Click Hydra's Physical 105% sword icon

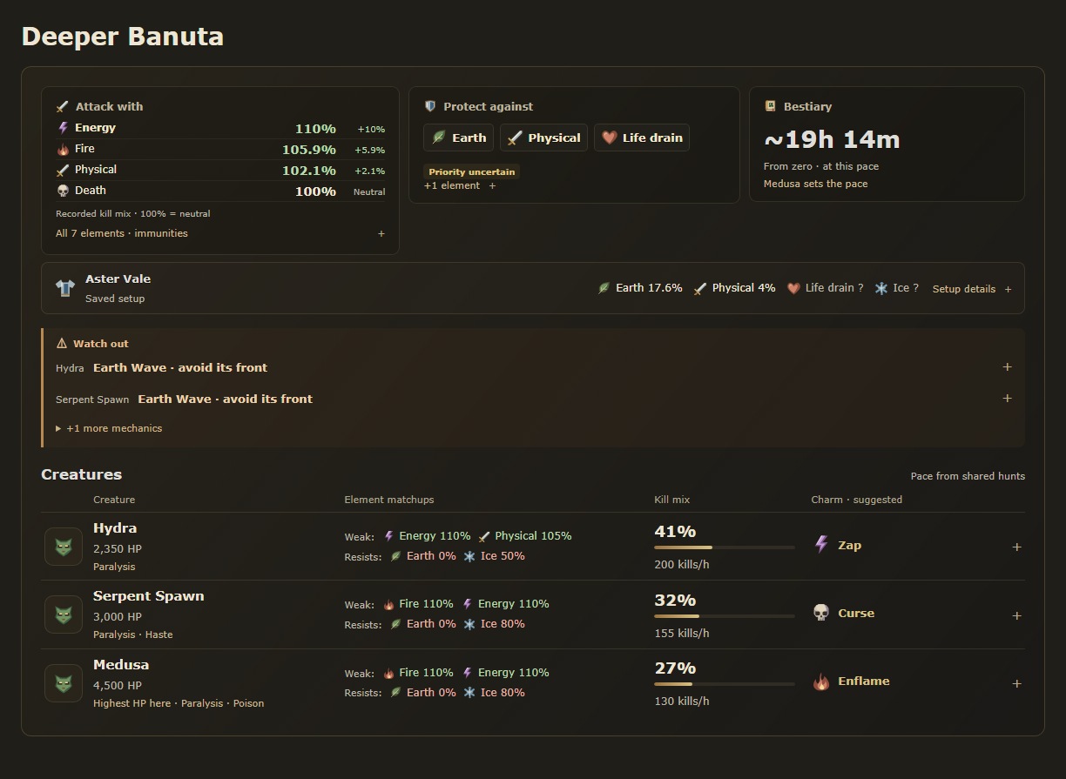tap(485, 536)
